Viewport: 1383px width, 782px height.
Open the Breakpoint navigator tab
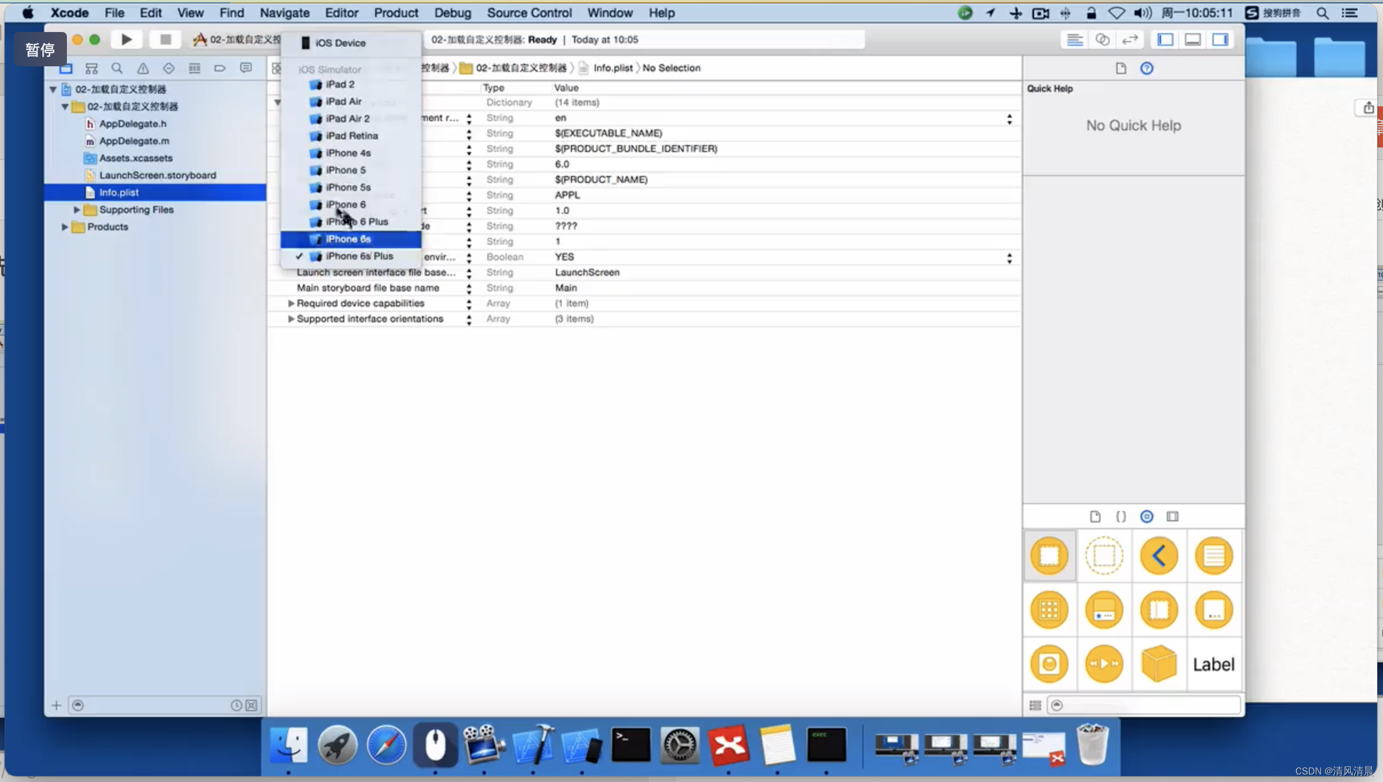(220, 69)
